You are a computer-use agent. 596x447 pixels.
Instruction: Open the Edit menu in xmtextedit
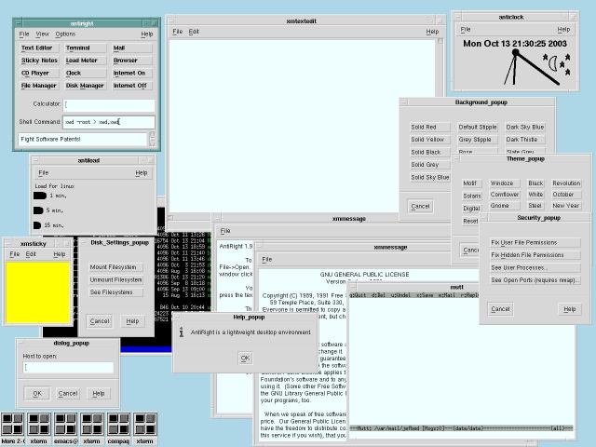[x=194, y=32]
